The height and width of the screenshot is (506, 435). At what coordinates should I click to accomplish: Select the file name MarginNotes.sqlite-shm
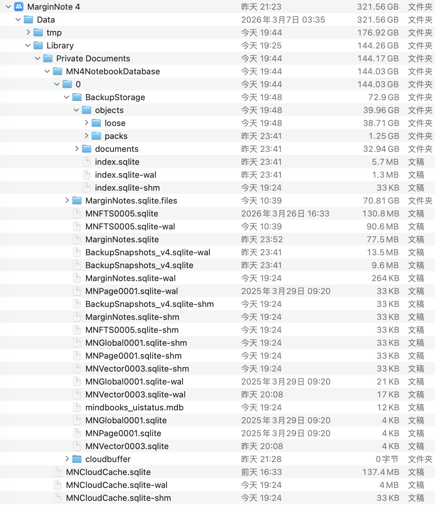tap(132, 317)
